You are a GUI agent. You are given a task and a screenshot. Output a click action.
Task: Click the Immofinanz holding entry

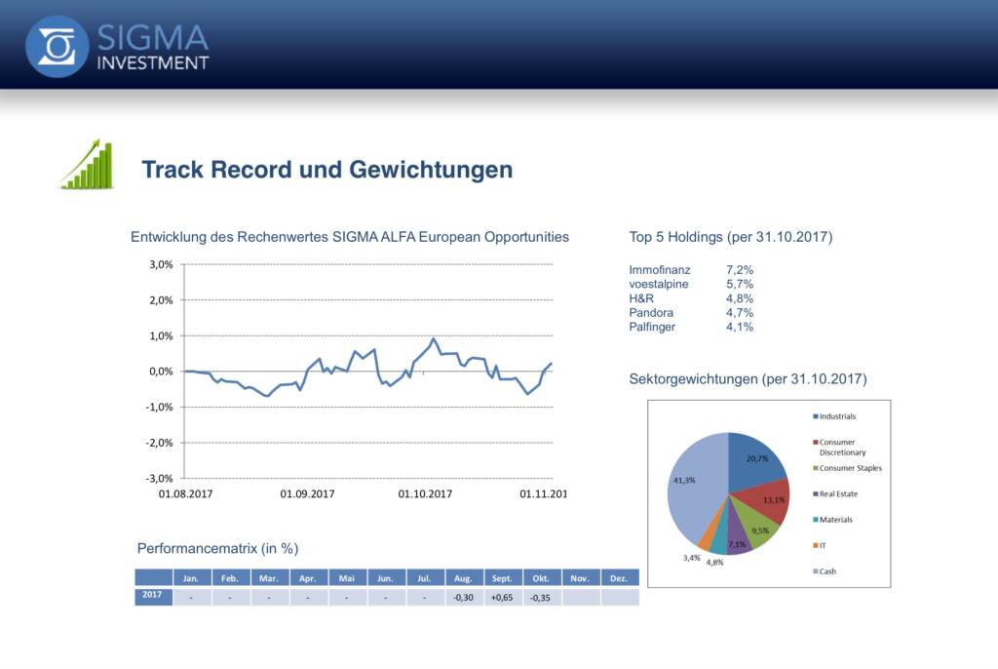tap(660, 269)
